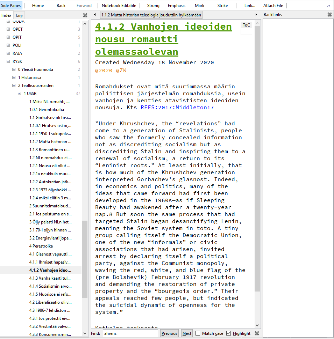Switch to the Tags tab

point(19,15)
